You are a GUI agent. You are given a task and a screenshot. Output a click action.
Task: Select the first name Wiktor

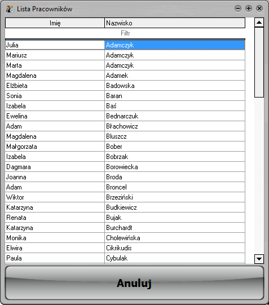tap(55, 197)
